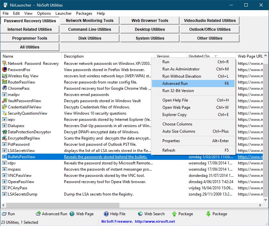Choose Run As Administrator in context menu
The image size is (269, 226).
tap(193, 69)
